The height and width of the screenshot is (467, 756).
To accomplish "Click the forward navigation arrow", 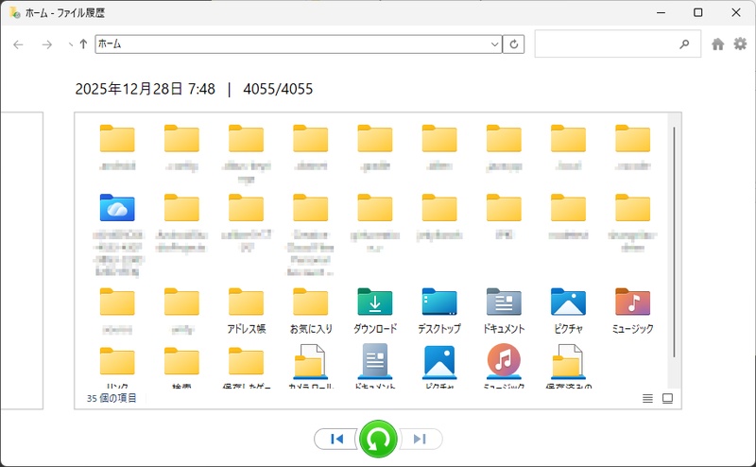I will coord(46,44).
